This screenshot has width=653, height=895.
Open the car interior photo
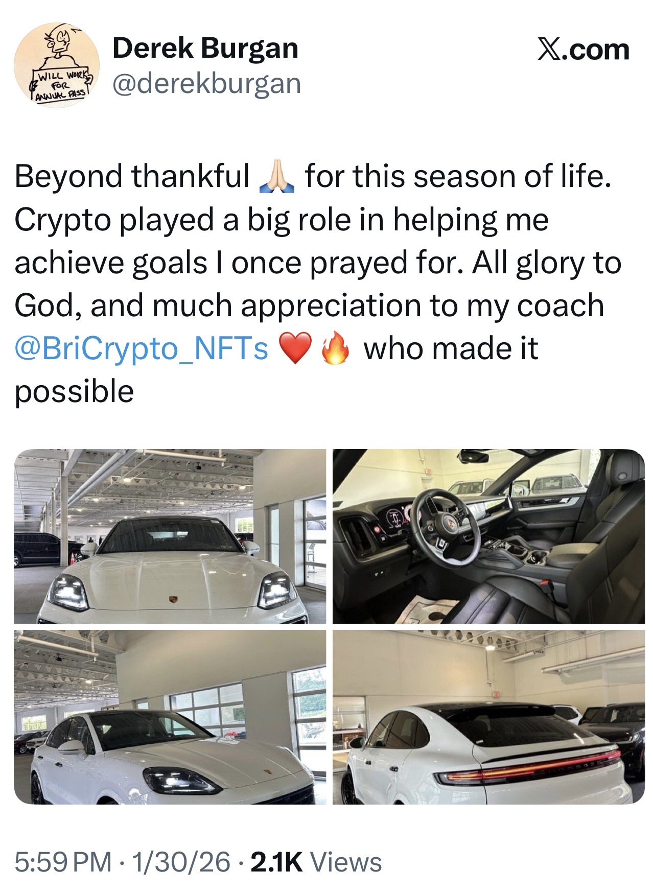pos(488,536)
